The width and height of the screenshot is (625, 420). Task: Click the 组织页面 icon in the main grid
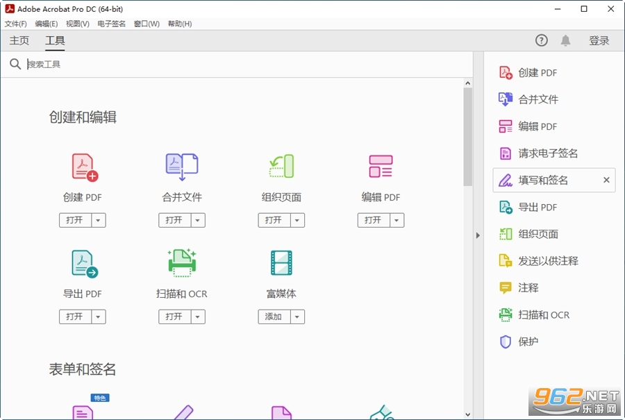281,166
